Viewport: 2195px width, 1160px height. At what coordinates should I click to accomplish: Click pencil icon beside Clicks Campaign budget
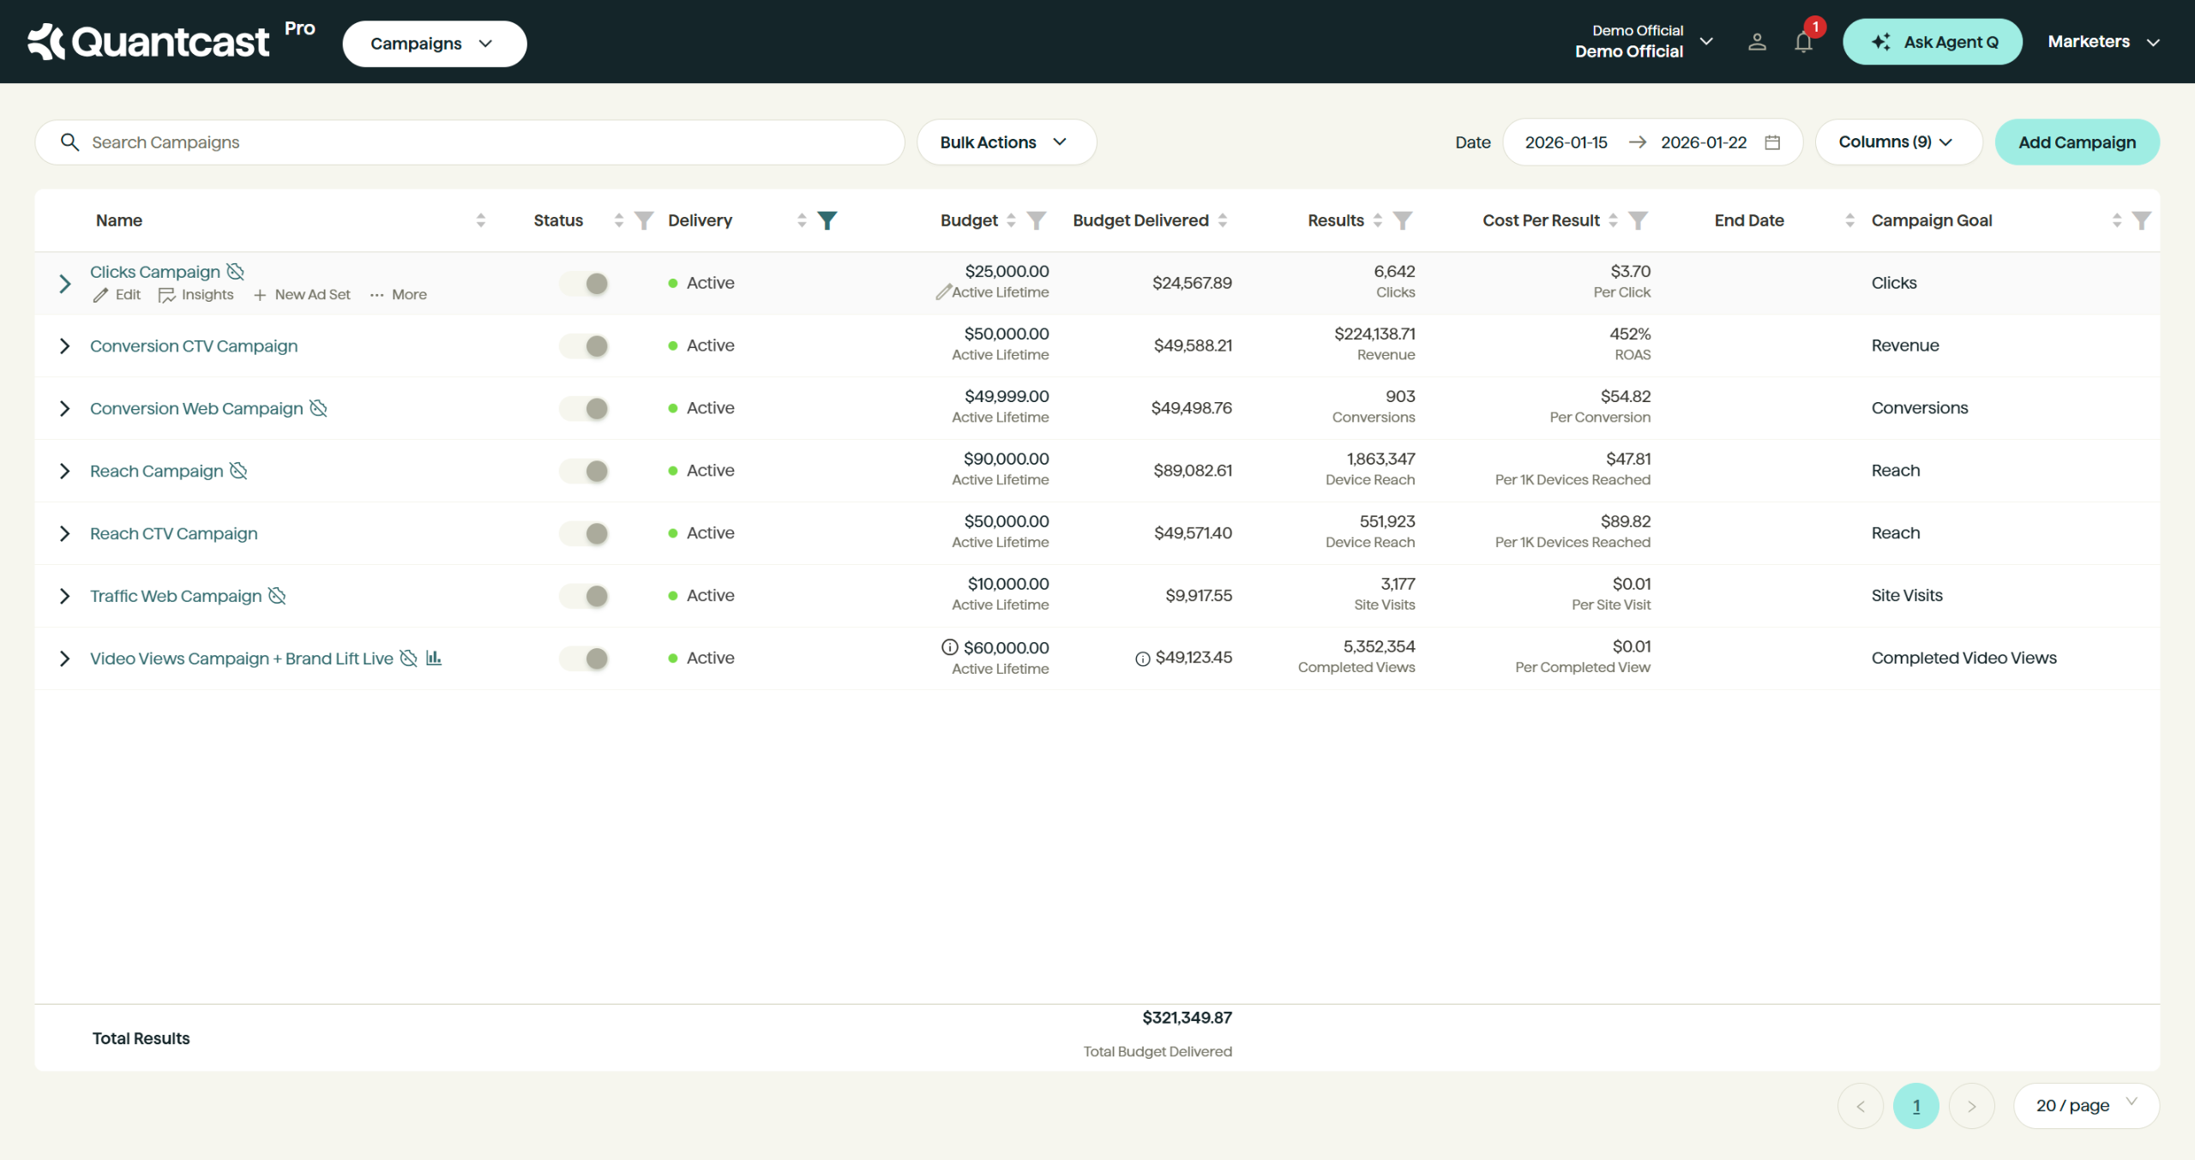942,292
